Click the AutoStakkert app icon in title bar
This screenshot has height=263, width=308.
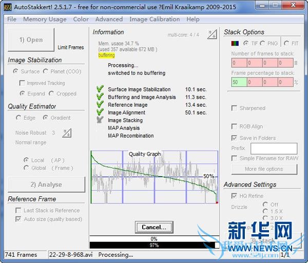[8, 7]
